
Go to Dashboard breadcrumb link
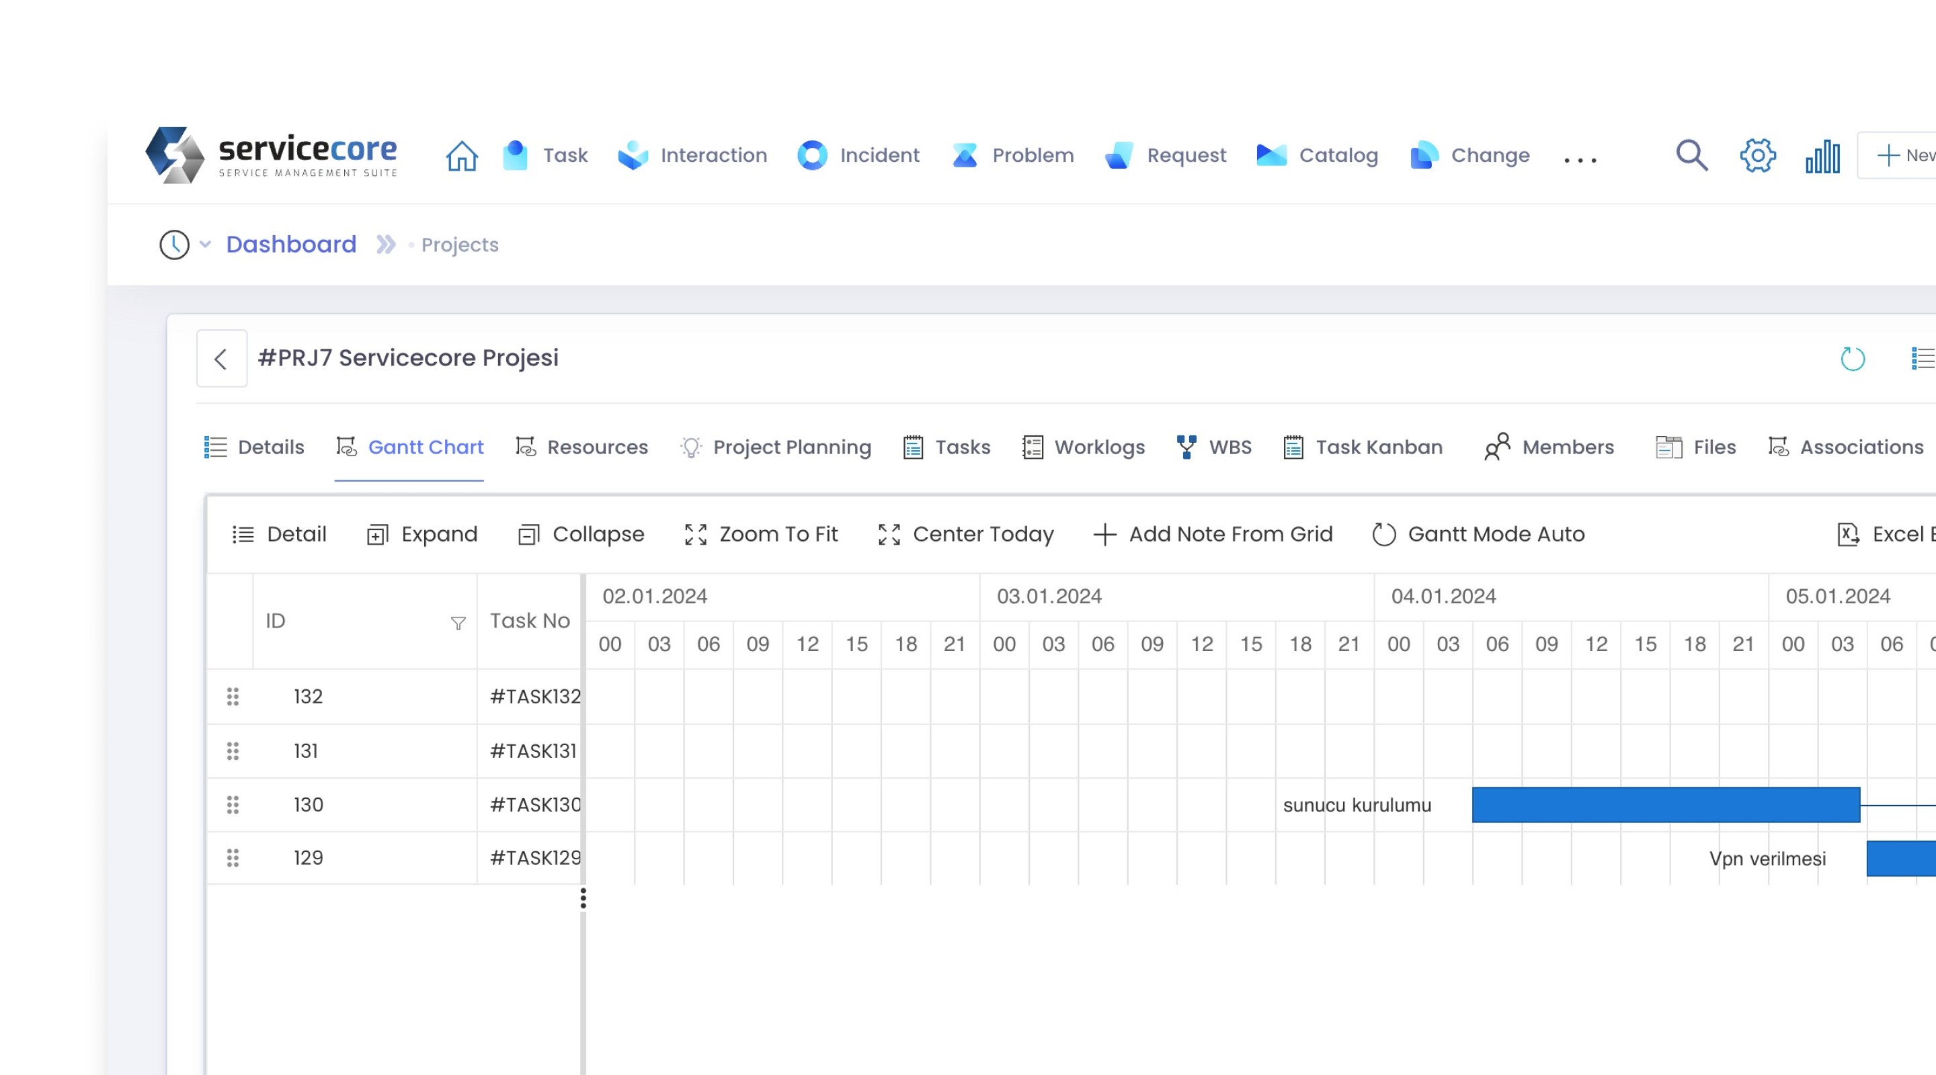291,244
